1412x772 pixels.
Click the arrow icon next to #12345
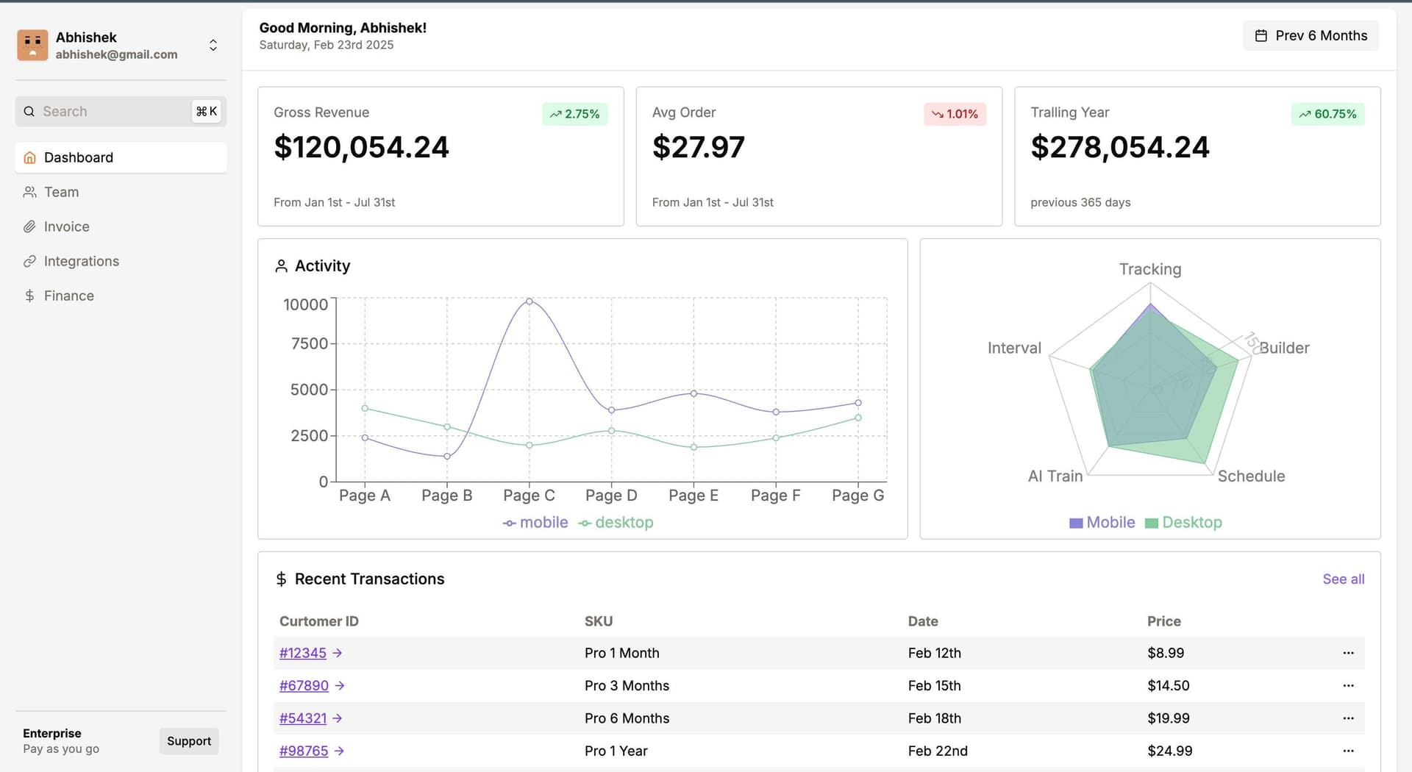(x=338, y=653)
